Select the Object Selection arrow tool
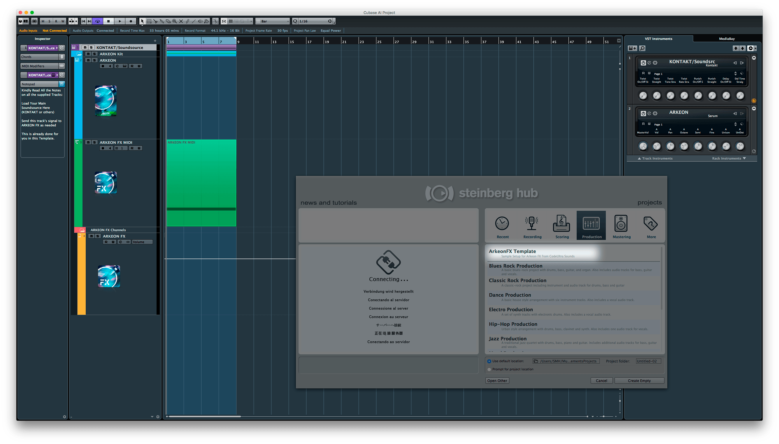779x444 pixels. (142, 21)
